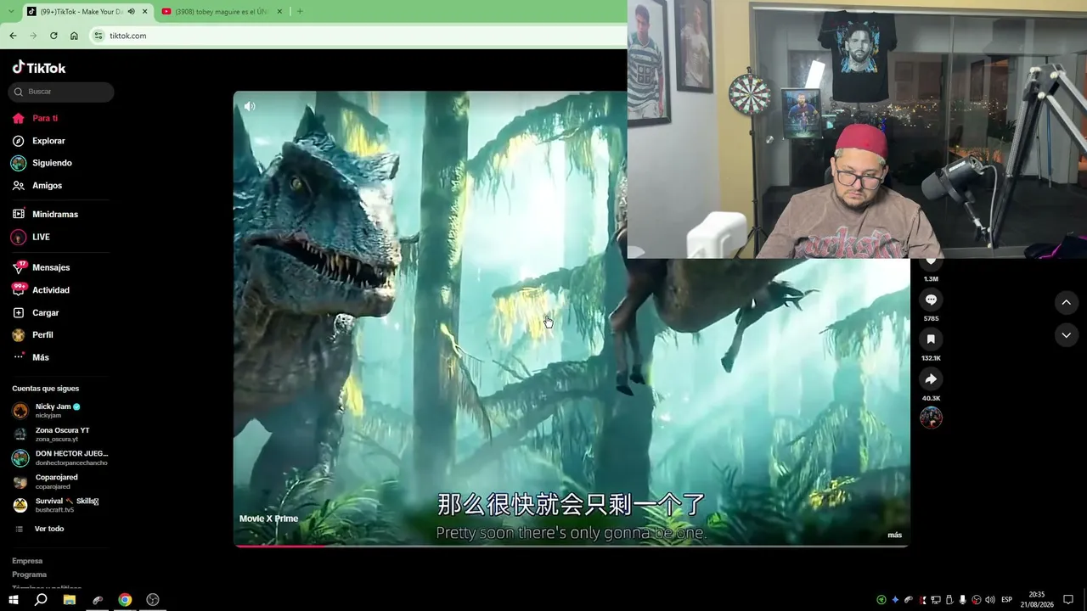Screen dimensions: 1087x611
Task: Expand followed accounts with Ver todo
Action: tap(40, 529)
